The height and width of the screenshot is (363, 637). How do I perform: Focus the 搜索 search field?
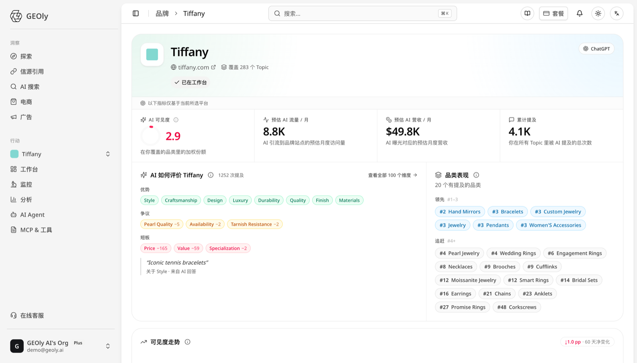(362, 14)
